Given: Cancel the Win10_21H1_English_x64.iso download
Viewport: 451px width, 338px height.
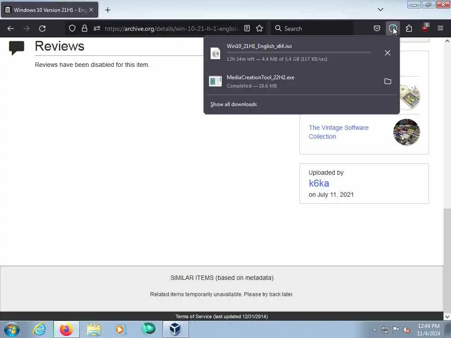Looking at the screenshot, I should coord(388,53).
